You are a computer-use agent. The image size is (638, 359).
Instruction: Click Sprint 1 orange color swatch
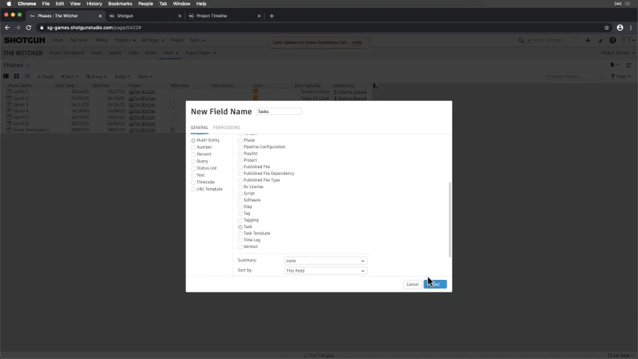click(255, 92)
